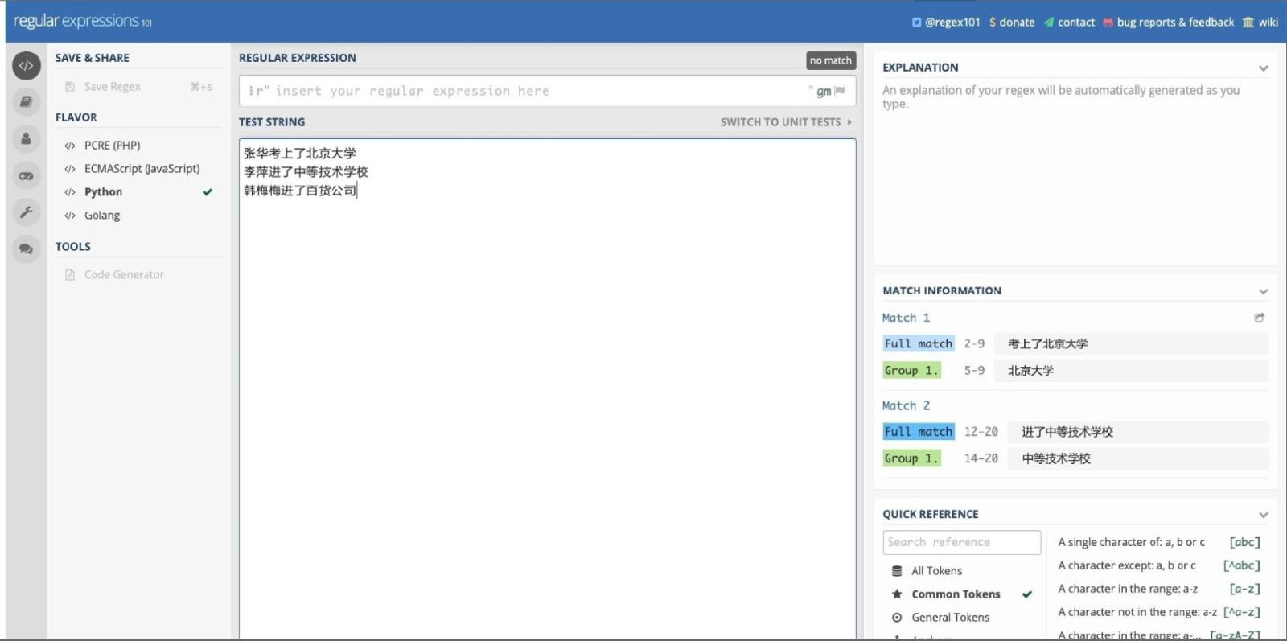Click reference 'A character in the range: a-z'
The width and height of the screenshot is (1287, 641).
coord(1128,589)
